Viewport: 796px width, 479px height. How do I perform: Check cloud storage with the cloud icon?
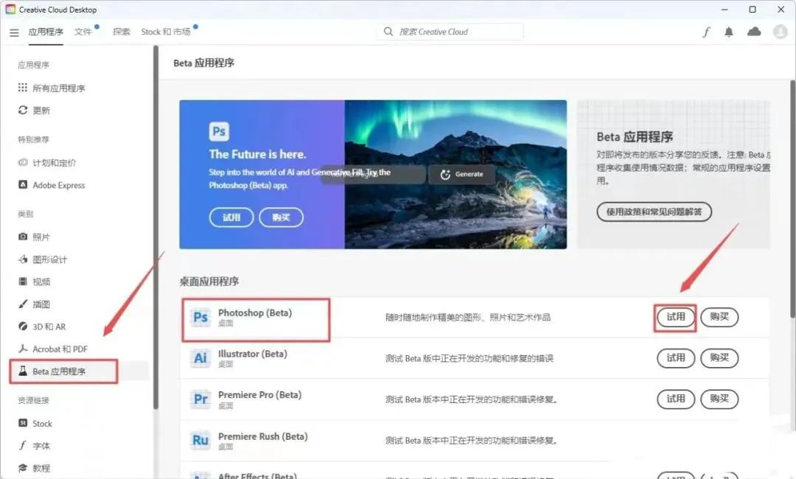pos(753,32)
